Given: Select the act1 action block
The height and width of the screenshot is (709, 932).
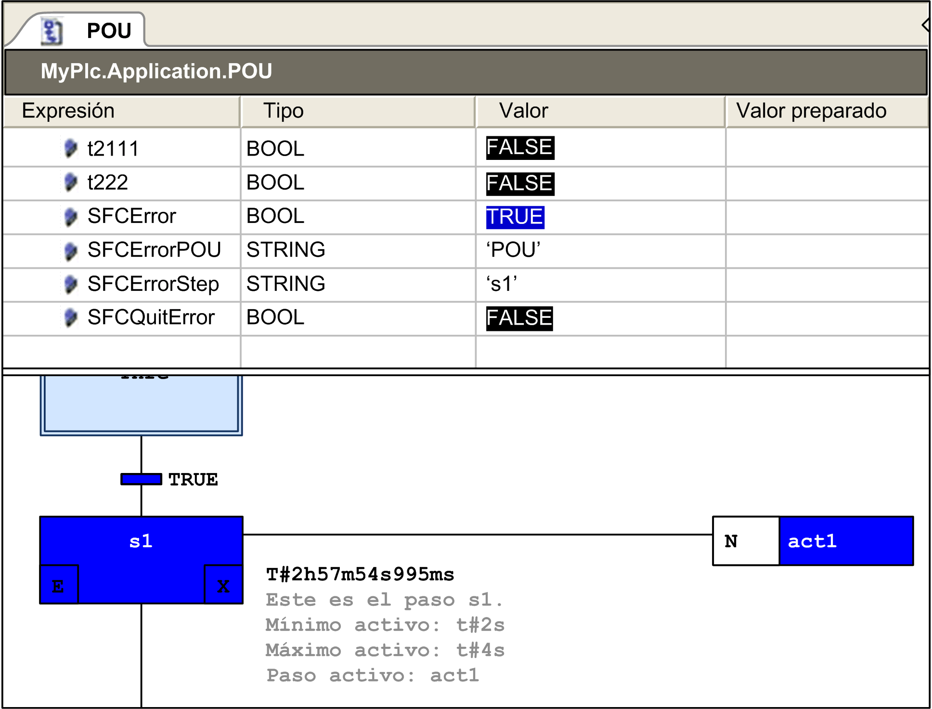Looking at the screenshot, I should (846, 541).
